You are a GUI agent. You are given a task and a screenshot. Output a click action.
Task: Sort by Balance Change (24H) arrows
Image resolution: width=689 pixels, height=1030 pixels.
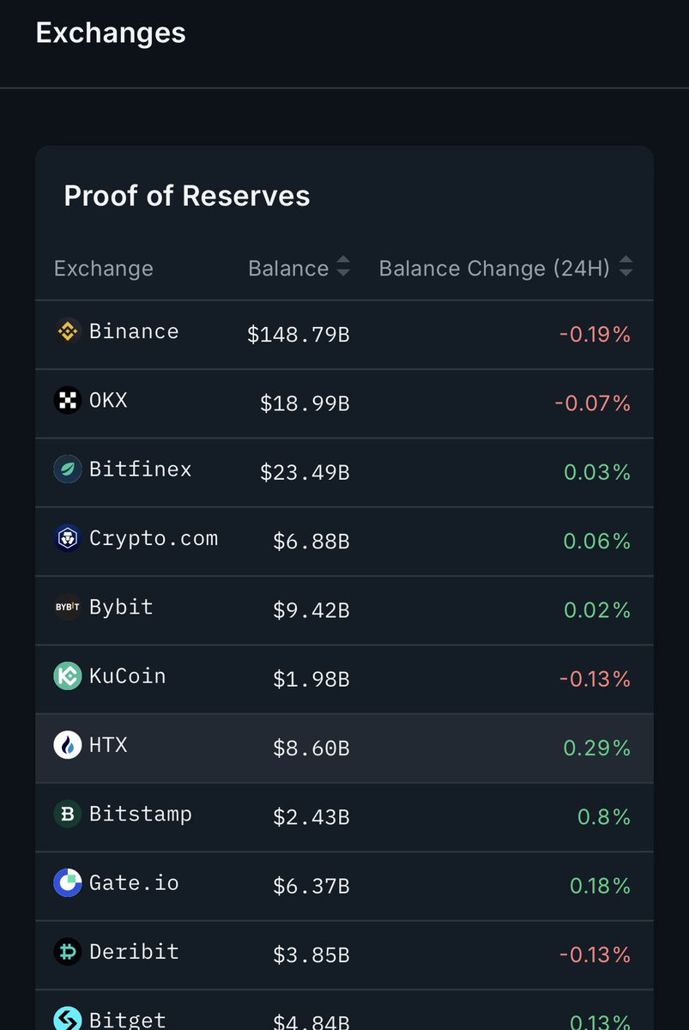pyautogui.click(x=626, y=268)
